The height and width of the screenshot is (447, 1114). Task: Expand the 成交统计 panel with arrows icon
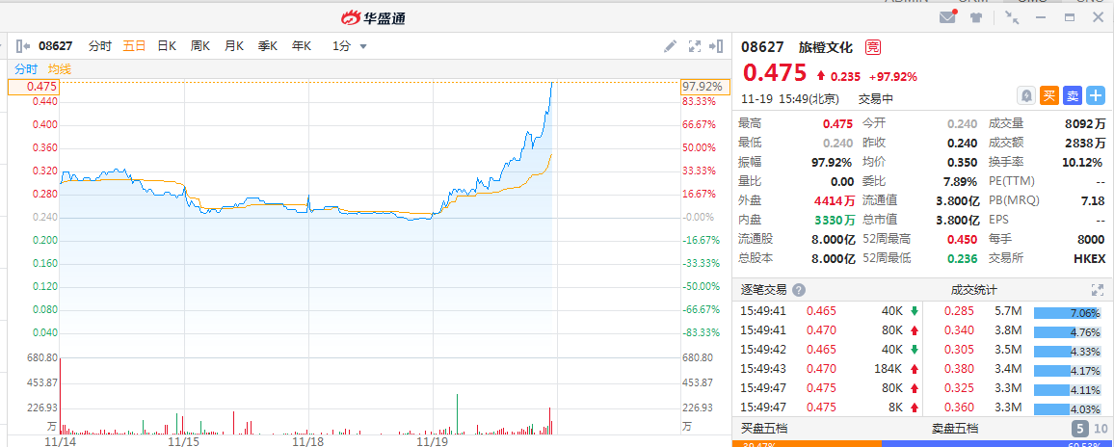pyautogui.click(x=1098, y=290)
